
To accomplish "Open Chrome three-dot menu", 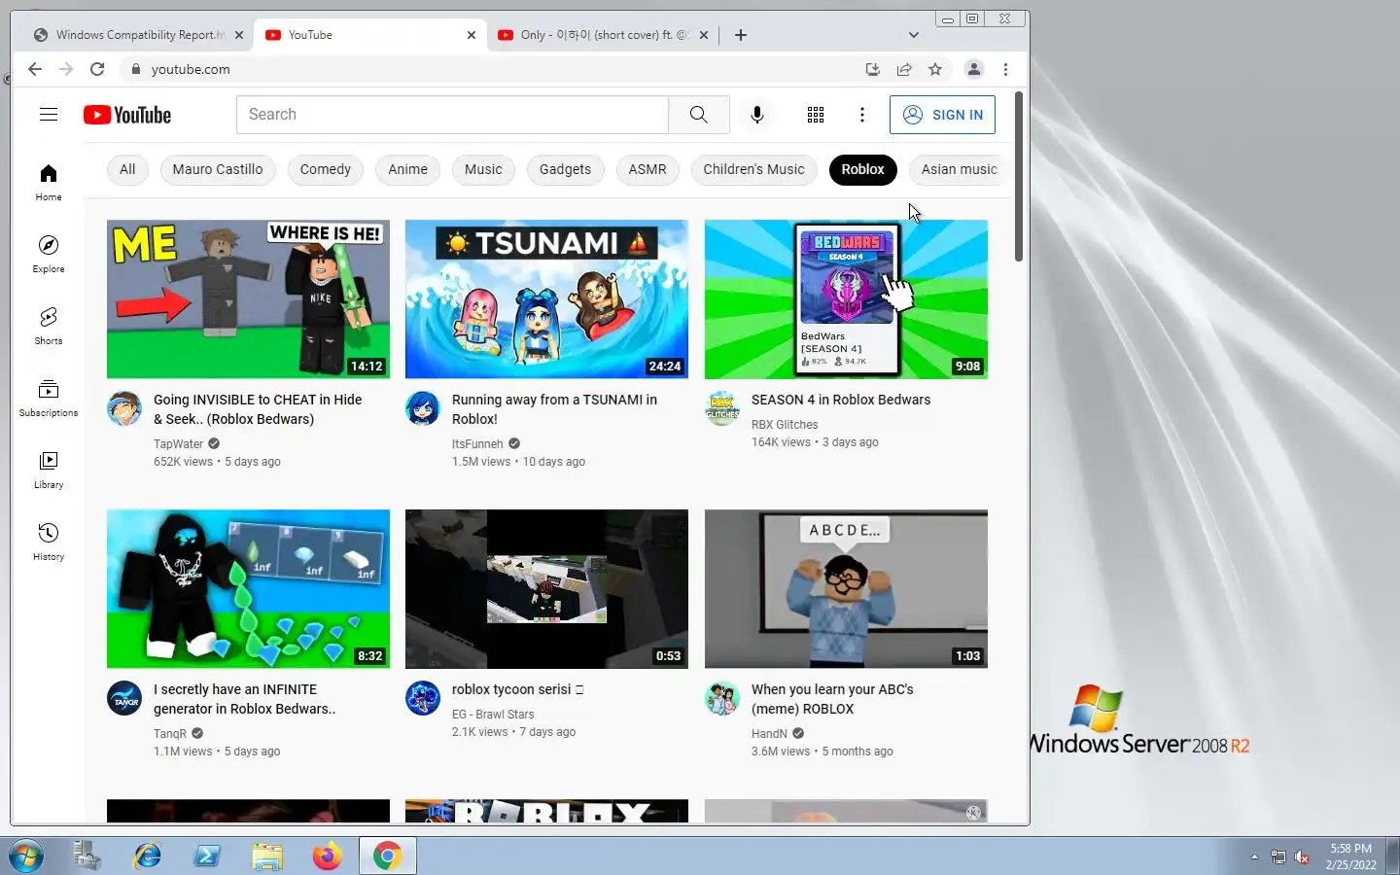I will coord(1005,69).
